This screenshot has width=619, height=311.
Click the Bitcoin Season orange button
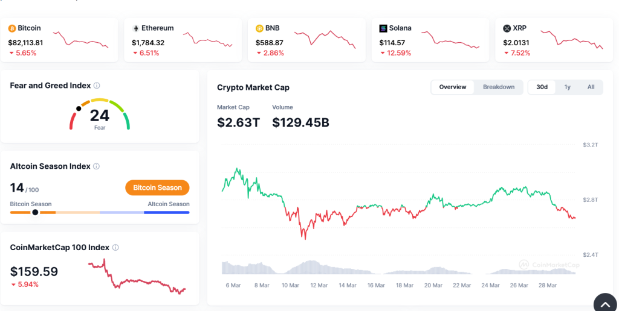point(157,187)
